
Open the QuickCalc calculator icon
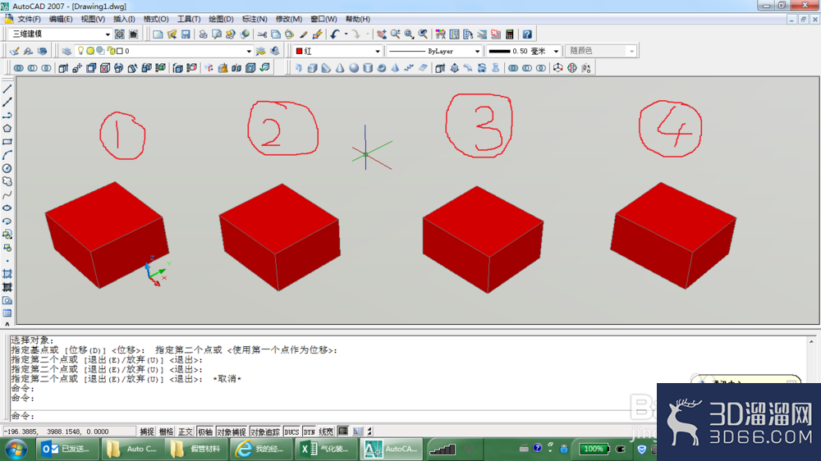tap(510, 34)
